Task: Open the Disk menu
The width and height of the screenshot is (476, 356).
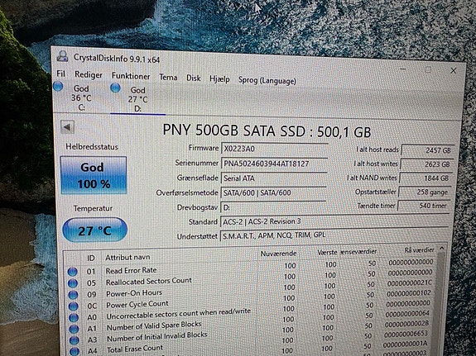Action: 194,78
